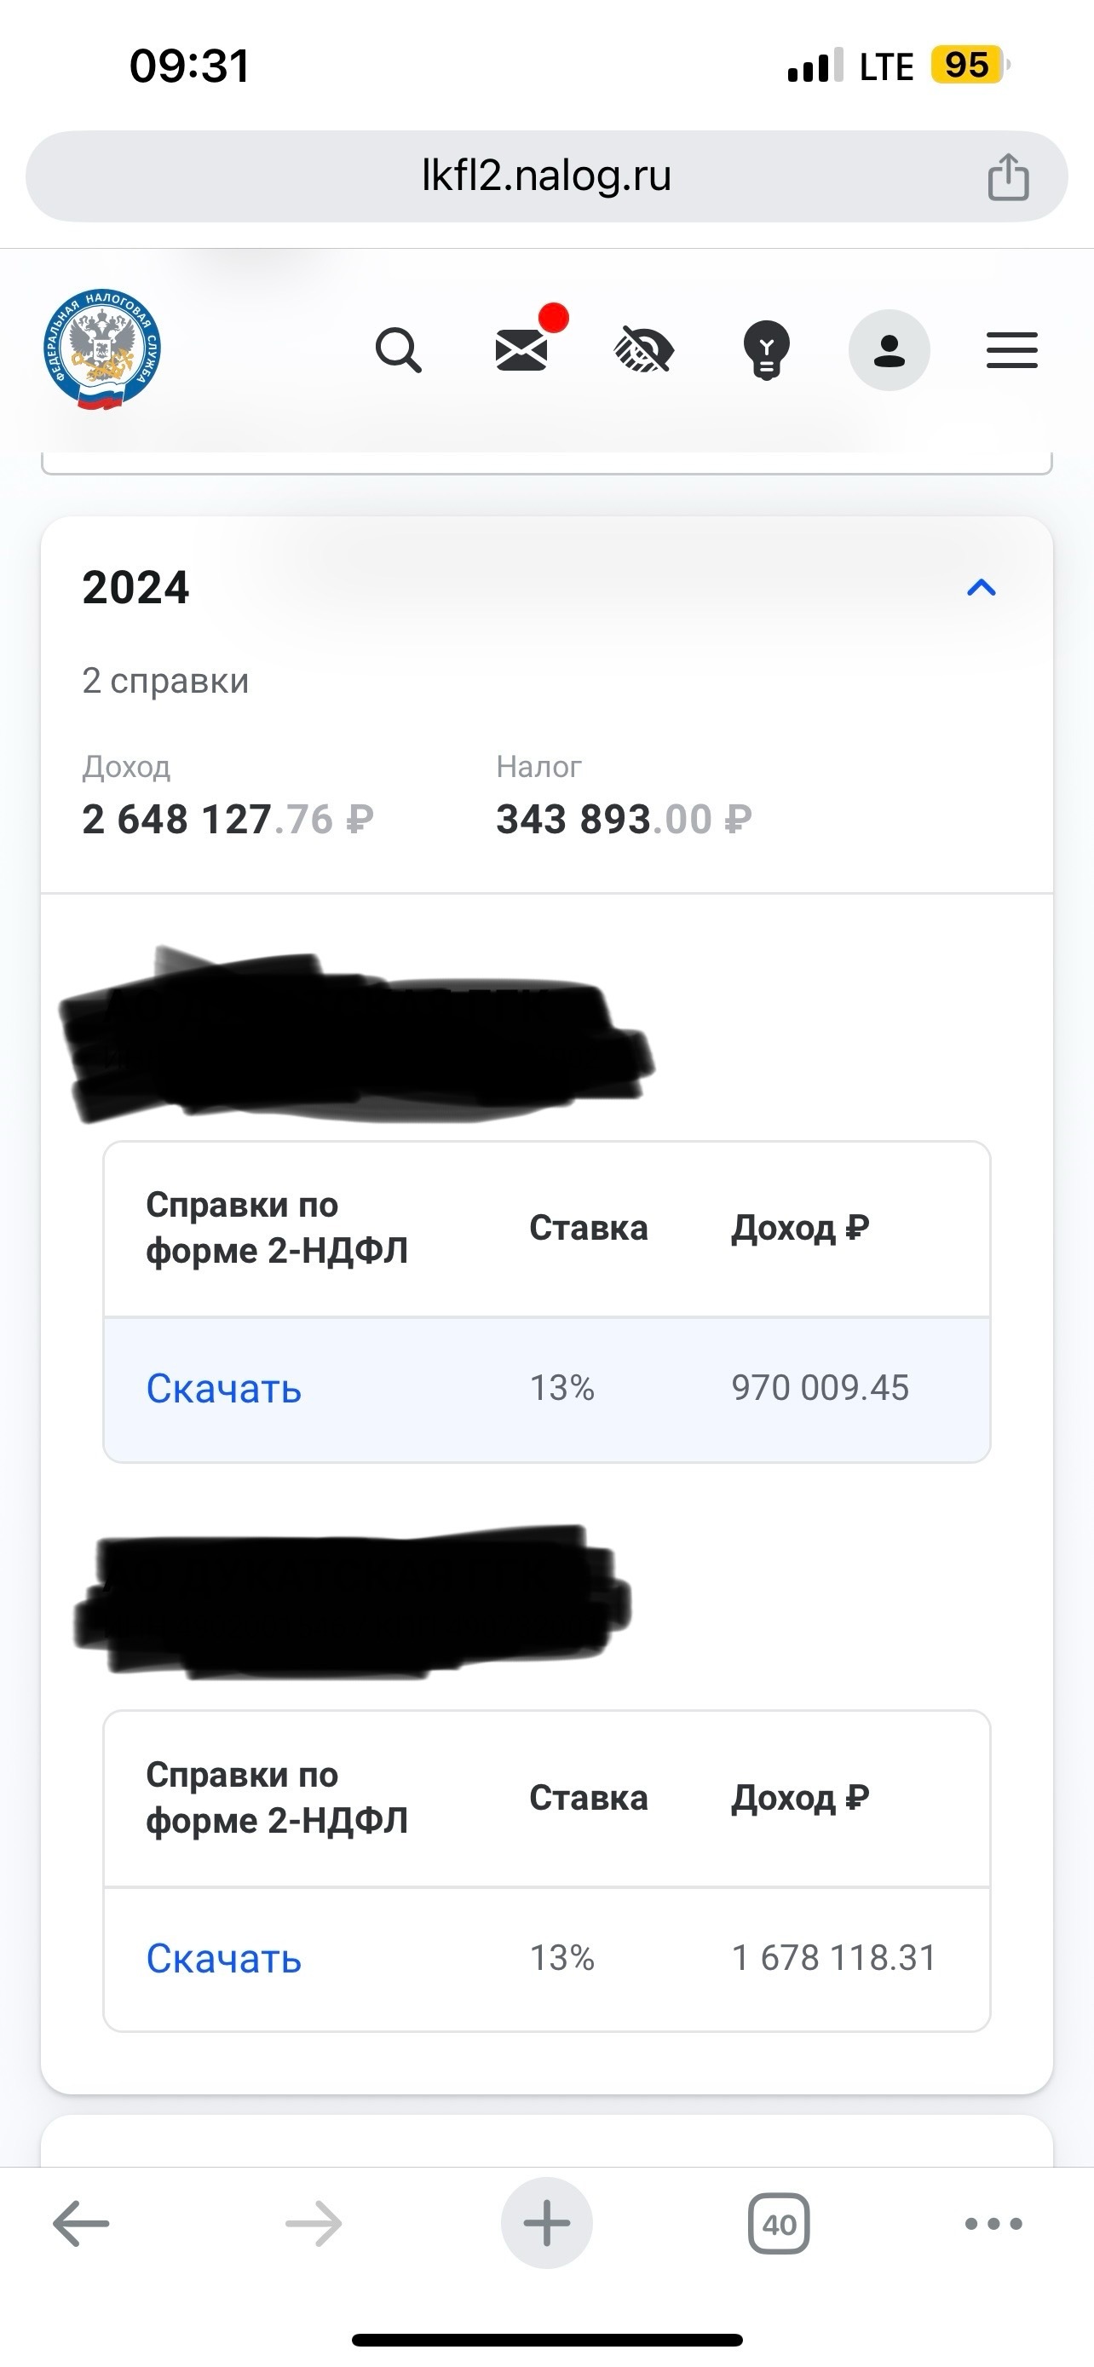Open the user profile icon
This screenshot has height=2367, width=1094.
(889, 350)
